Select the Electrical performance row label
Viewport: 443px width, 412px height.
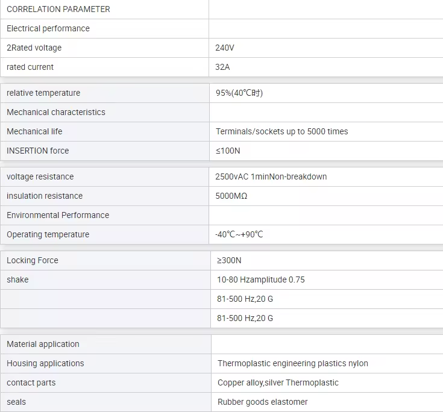pyautogui.click(x=48, y=29)
